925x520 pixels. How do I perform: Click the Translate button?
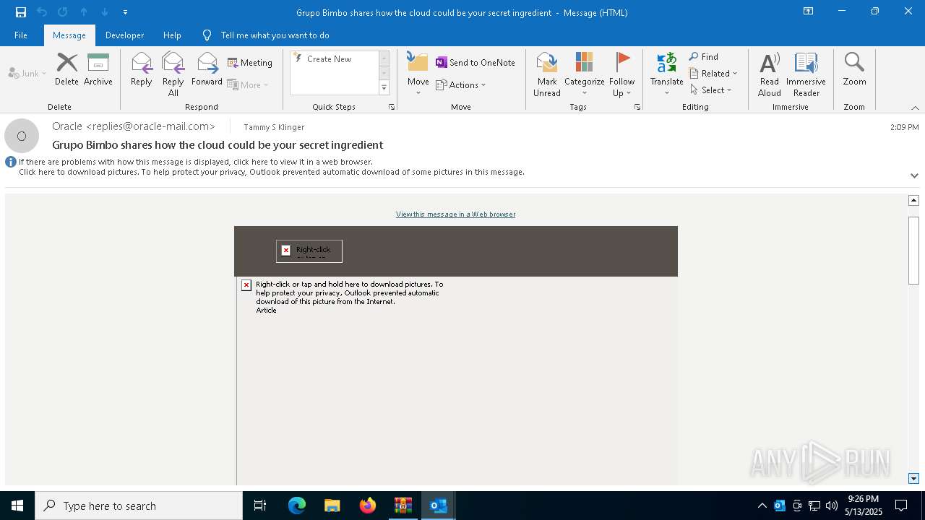[667, 74]
